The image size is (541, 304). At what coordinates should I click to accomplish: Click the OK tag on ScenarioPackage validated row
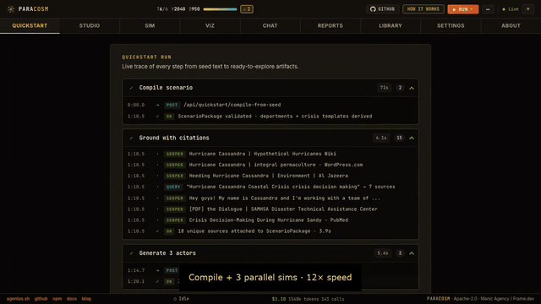click(169, 117)
